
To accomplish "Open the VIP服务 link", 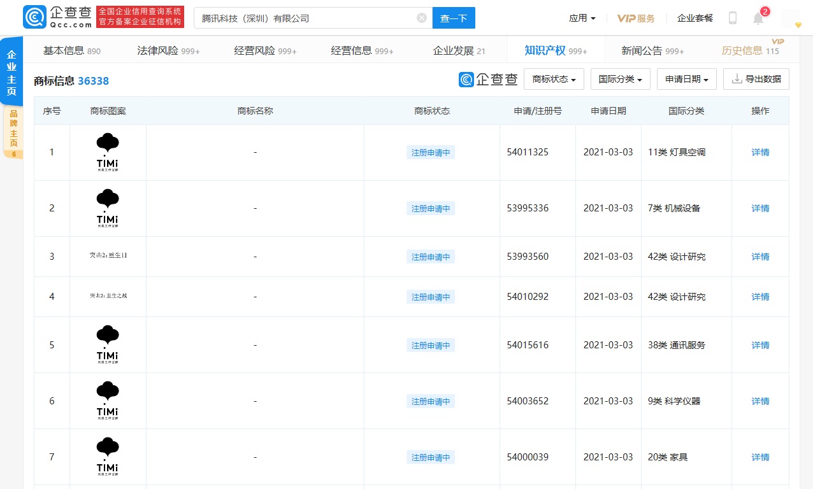I will (x=636, y=18).
